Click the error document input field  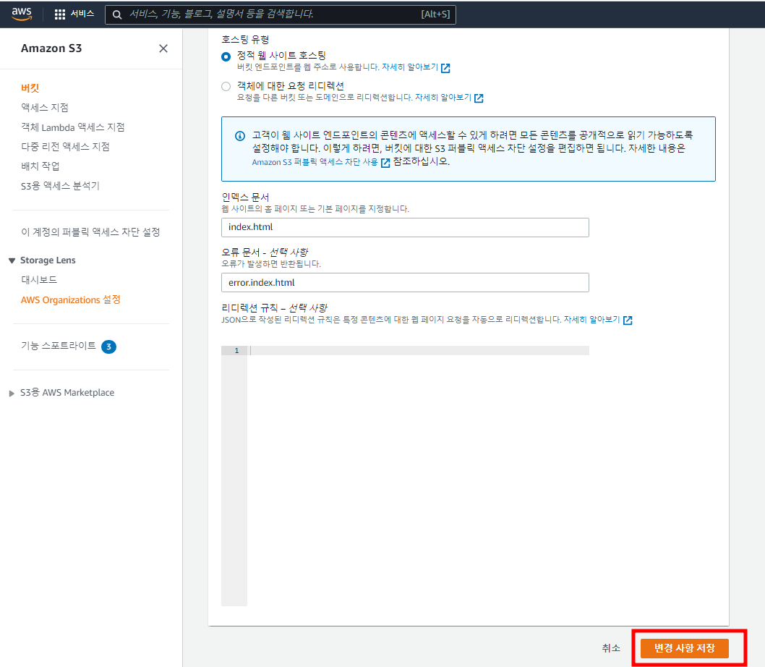tap(405, 283)
